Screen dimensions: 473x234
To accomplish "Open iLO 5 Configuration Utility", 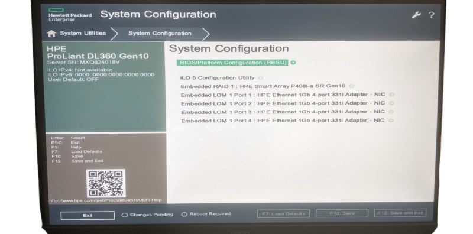I will (217, 78).
